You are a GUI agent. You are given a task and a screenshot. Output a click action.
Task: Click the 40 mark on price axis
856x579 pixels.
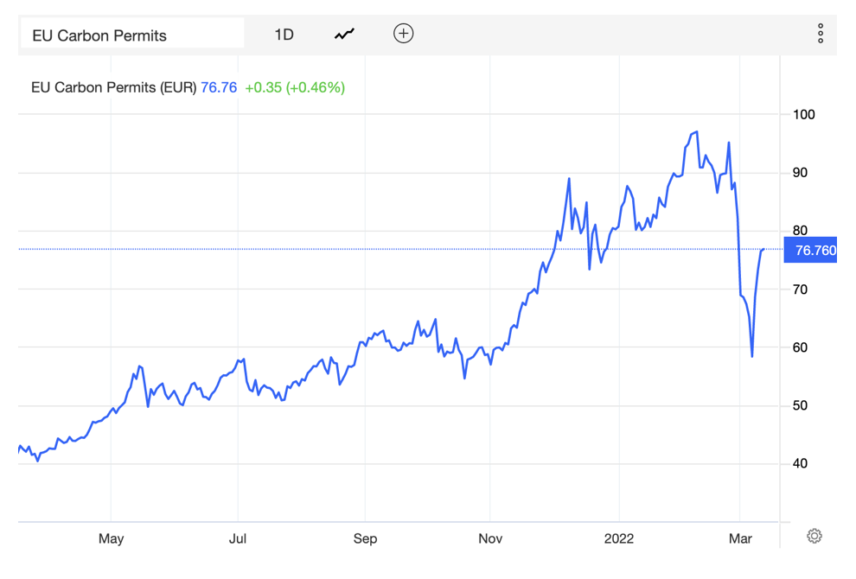801,464
